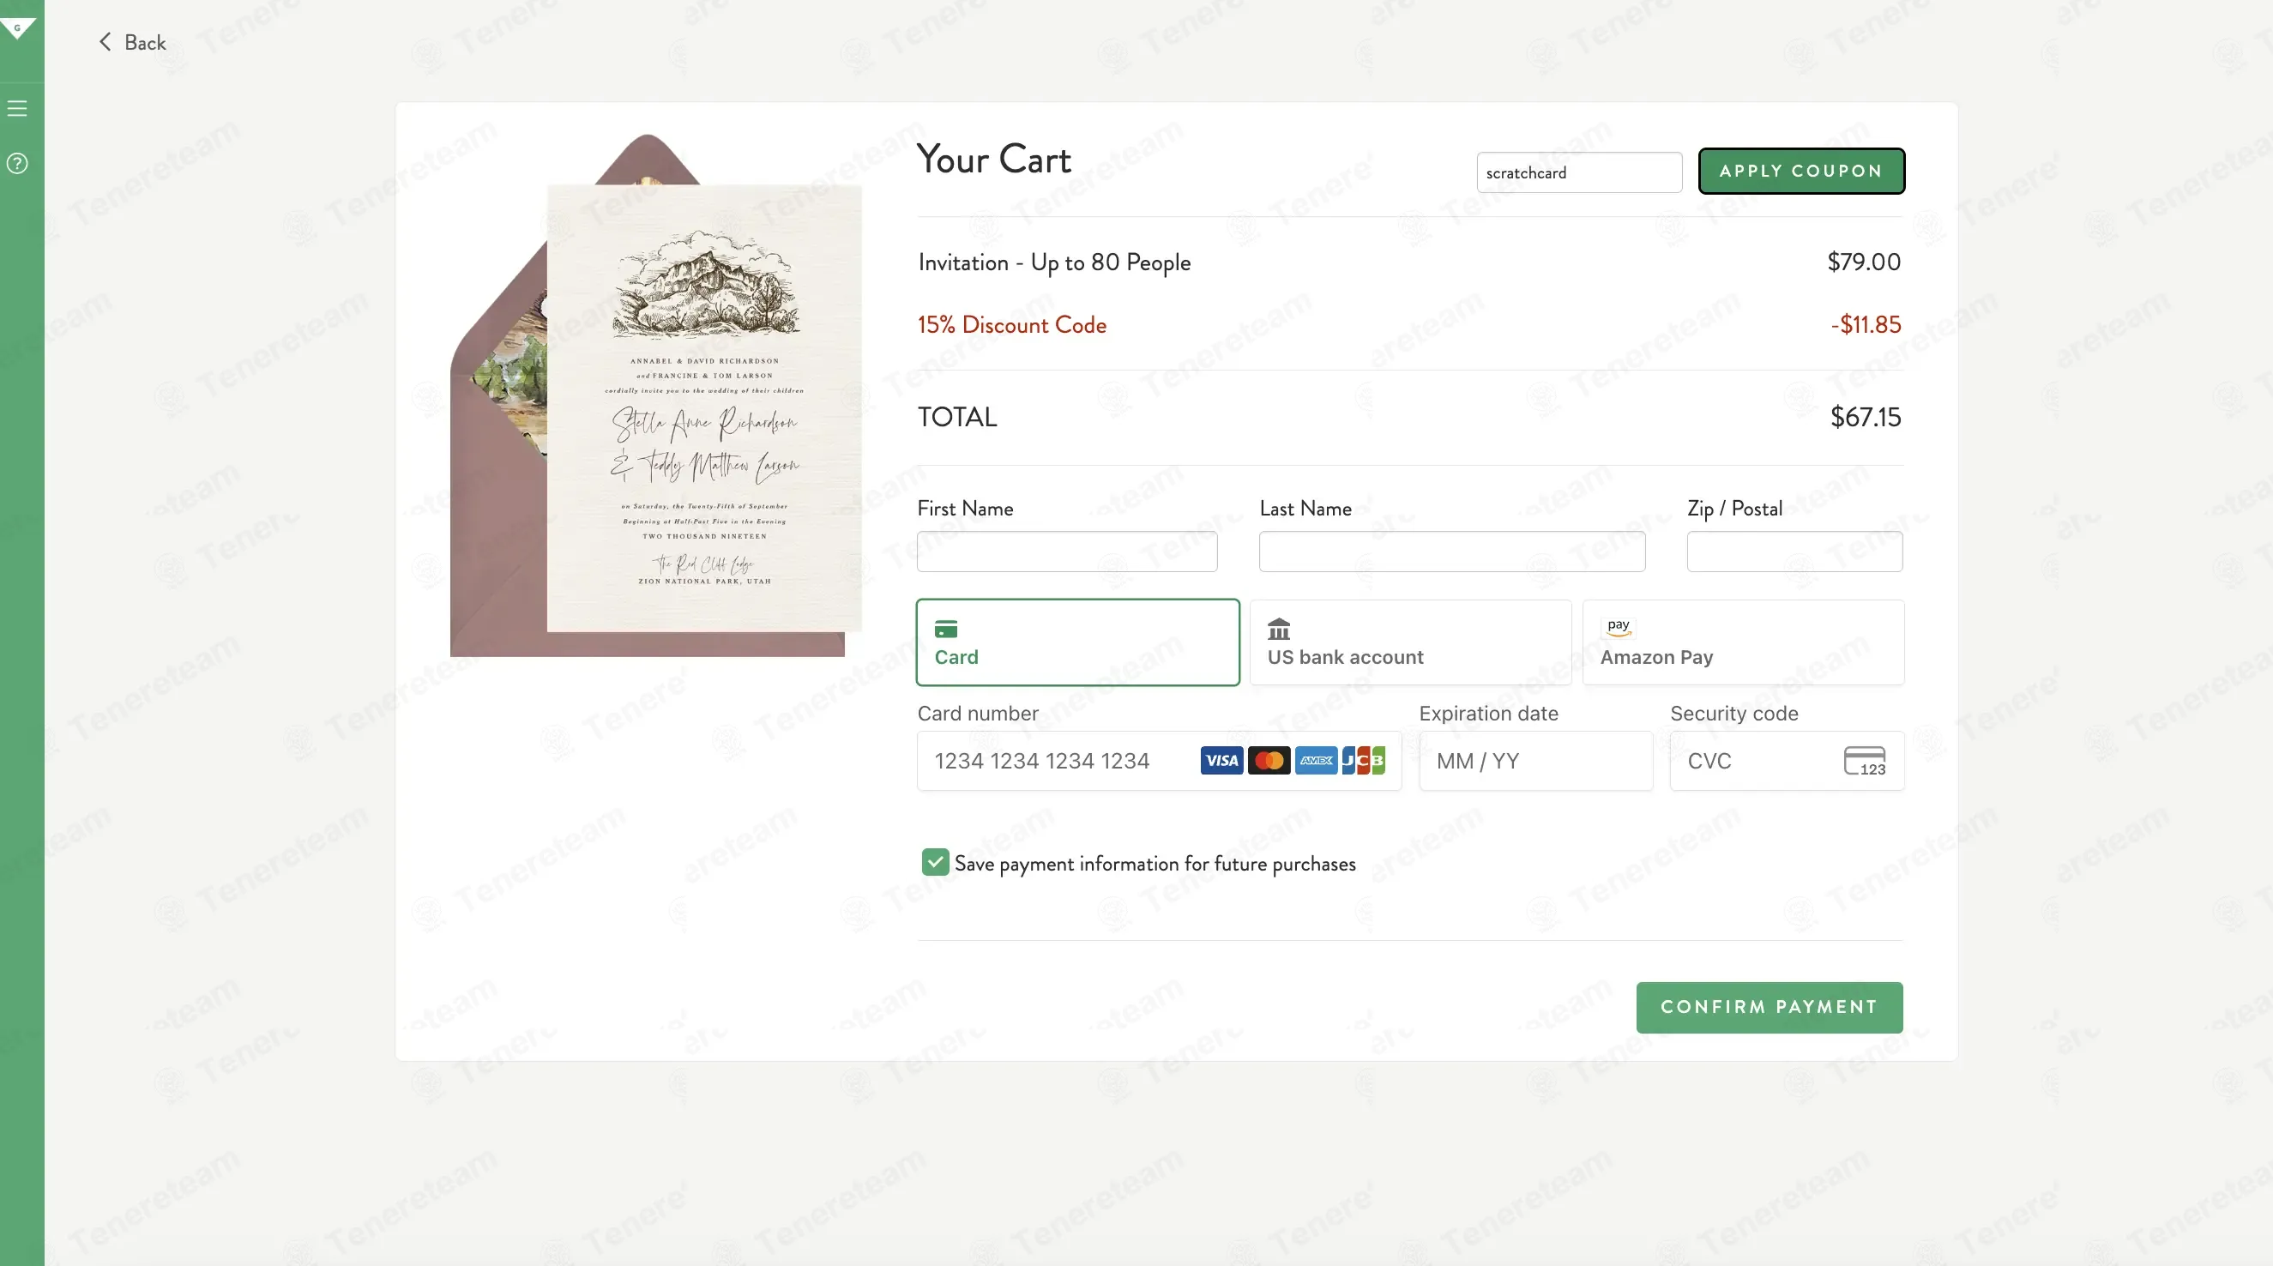This screenshot has width=2273, height=1266.
Task: Click the Apply Coupon button
Action: pyautogui.click(x=1801, y=172)
